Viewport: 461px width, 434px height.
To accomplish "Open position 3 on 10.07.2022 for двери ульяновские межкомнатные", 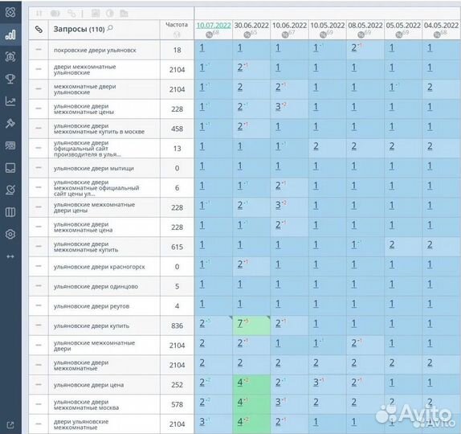I will (202, 422).
